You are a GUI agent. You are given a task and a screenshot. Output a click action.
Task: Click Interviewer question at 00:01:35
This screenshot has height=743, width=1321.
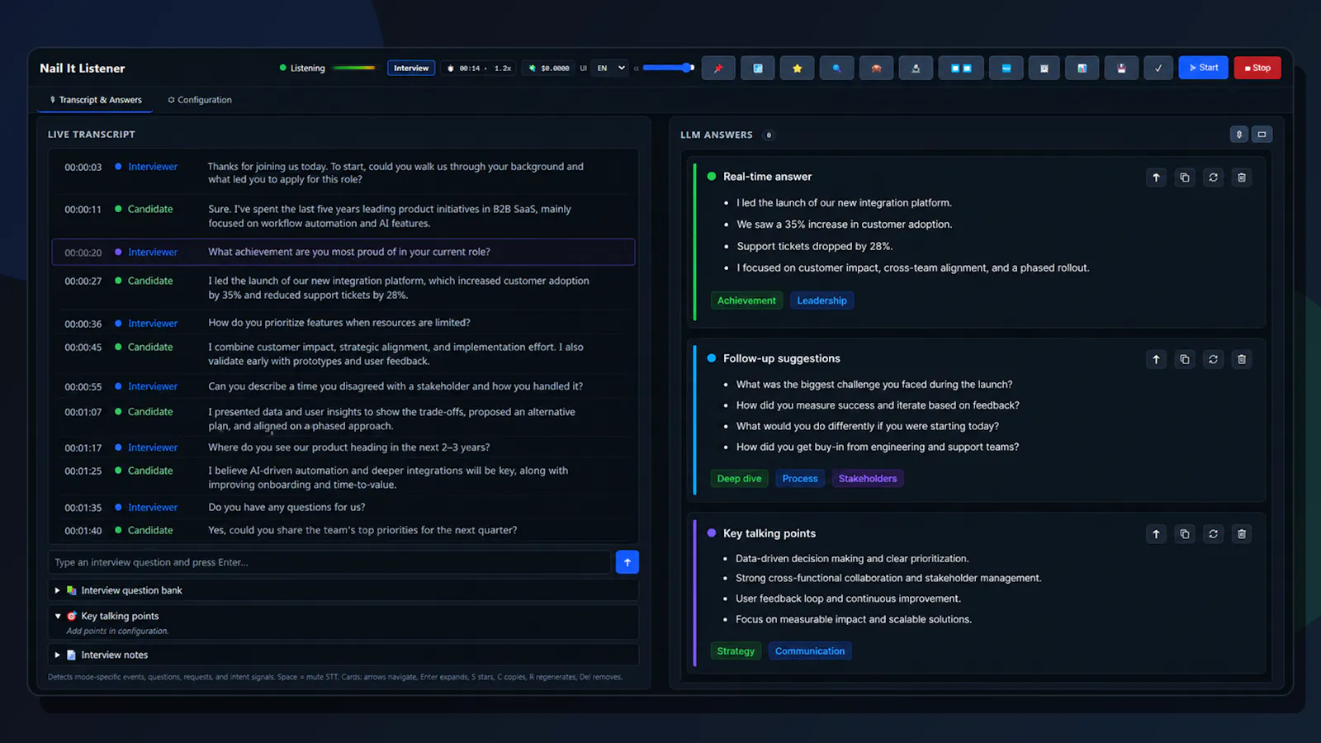click(343, 507)
